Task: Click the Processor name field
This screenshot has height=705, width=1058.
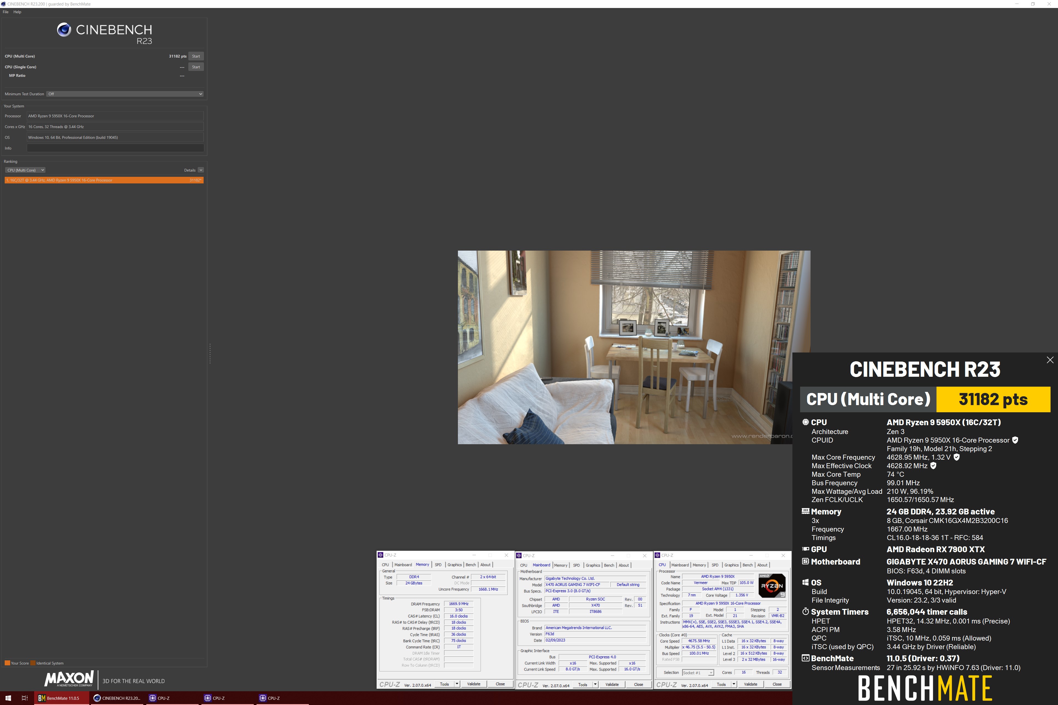Action: pyautogui.click(x=115, y=116)
